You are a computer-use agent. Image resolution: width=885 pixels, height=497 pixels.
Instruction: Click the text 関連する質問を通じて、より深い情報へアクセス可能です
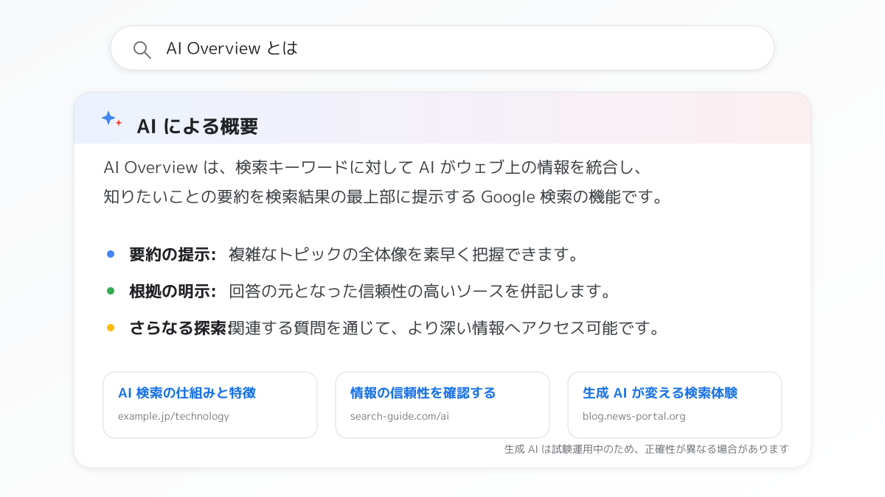click(445, 328)
